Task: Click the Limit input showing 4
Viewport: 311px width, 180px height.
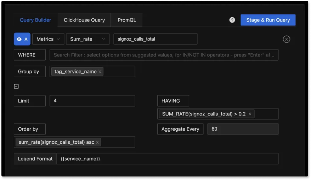Action: [x=92, y=101]
